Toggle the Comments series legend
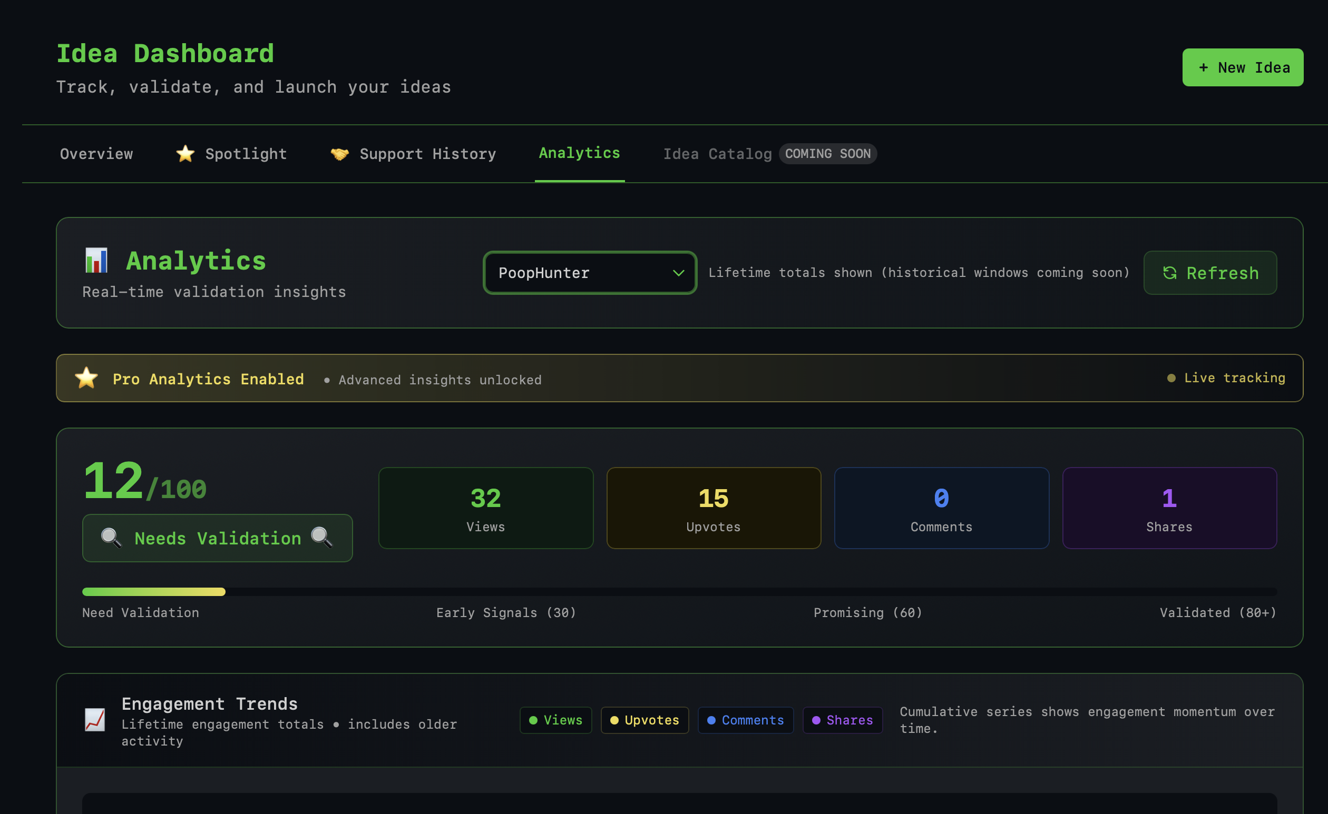1328x814 pixels. (x=745, y=720)
